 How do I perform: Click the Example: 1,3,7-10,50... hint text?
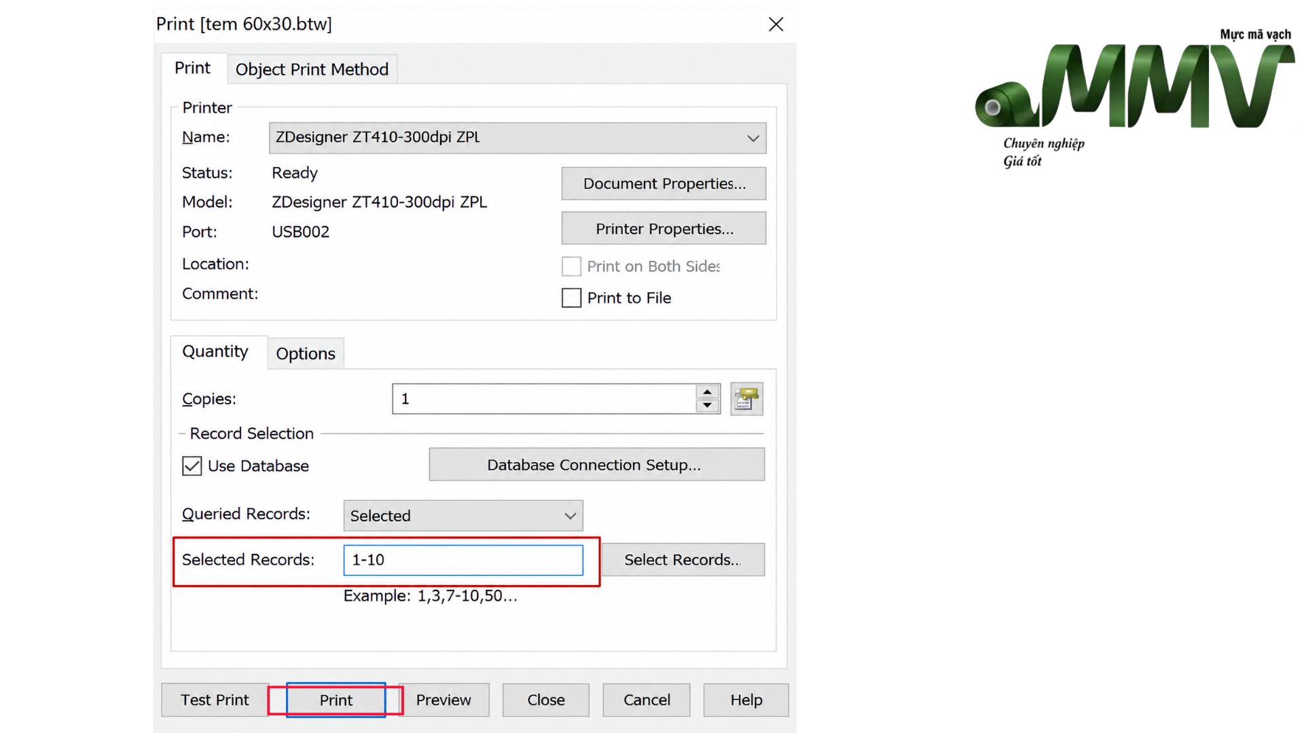pos(430,596)
